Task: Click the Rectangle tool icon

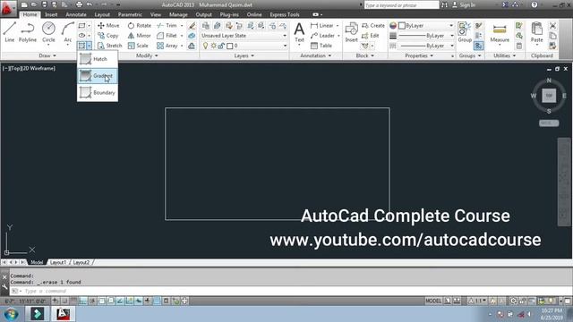Action: (81, 26)
